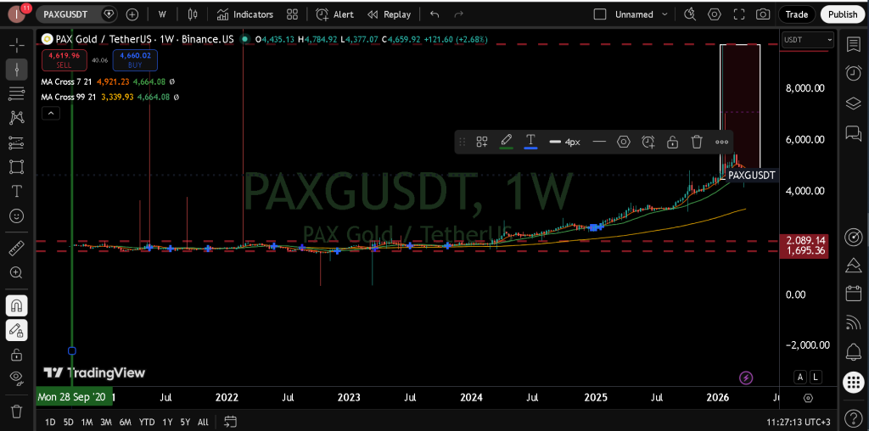Screen dimensions: 869x431
Task: Select the Text drawing tool in left sidebar
Action: 15,191
